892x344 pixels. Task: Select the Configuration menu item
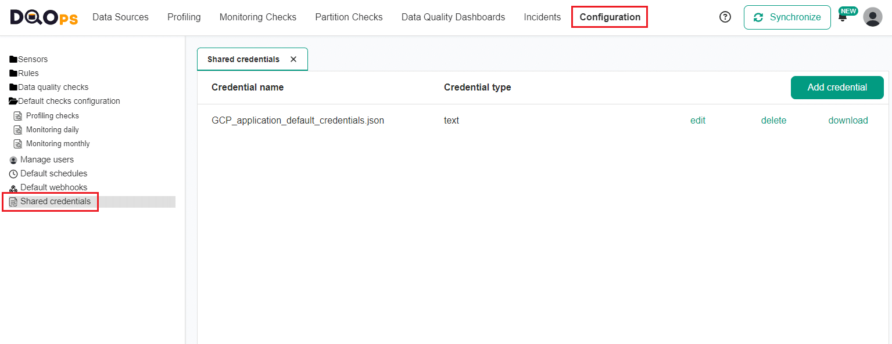point(610,17)
